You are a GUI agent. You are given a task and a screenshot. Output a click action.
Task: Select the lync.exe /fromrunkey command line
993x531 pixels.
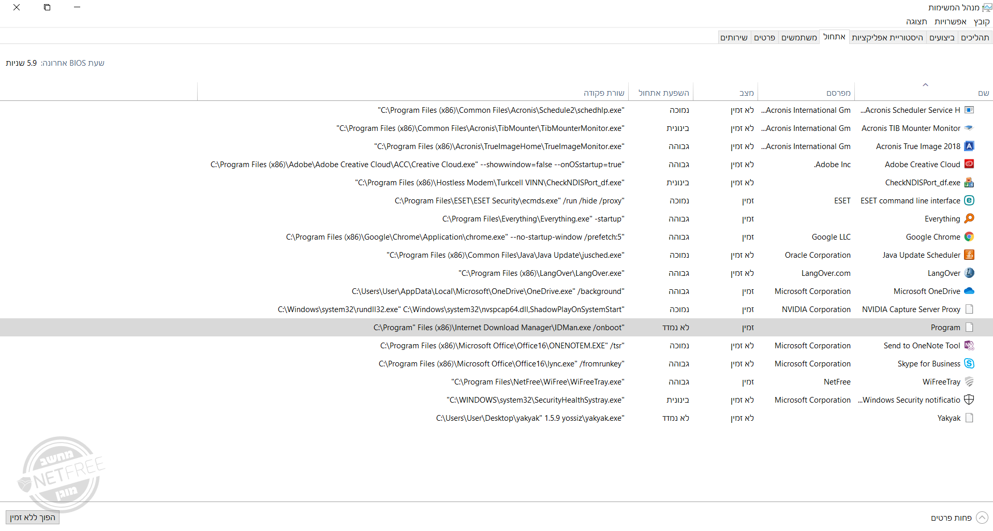pyautogui.click(x=501, y=364)
